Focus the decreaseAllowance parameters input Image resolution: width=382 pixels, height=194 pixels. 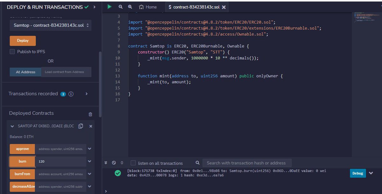(x=60, y=186)
